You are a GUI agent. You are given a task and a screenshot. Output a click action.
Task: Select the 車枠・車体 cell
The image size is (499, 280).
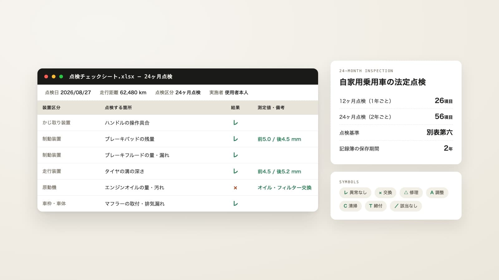point(54,203)
